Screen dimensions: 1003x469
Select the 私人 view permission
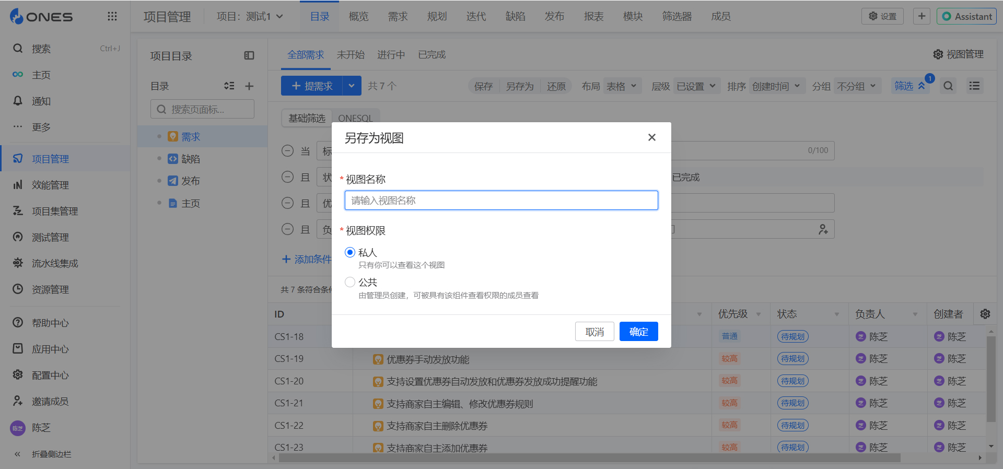pos(350,252)
